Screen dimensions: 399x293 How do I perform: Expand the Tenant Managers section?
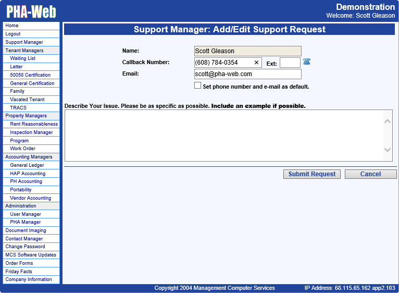[31, 51]
